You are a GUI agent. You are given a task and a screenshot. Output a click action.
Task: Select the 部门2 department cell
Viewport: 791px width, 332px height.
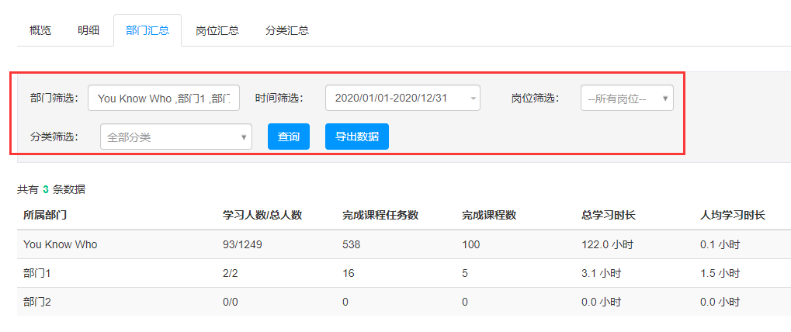point(37,303)
